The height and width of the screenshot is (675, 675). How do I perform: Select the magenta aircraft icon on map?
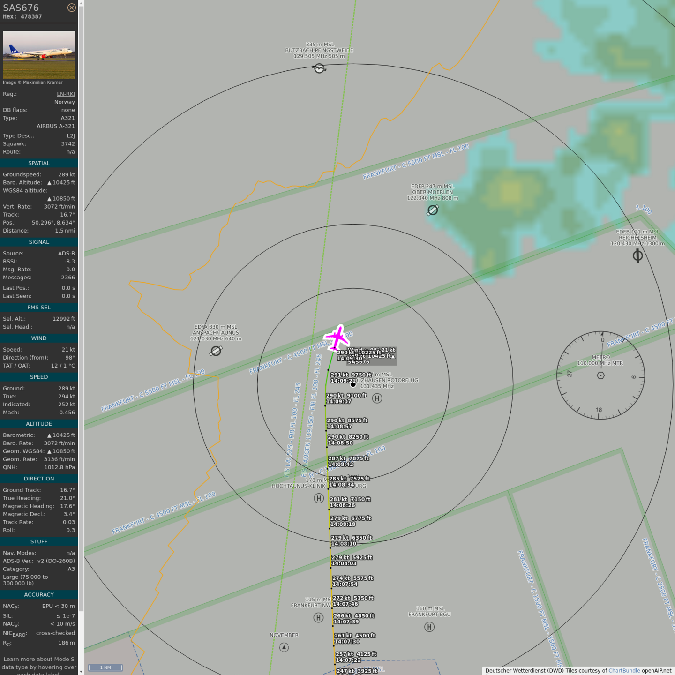337,337
